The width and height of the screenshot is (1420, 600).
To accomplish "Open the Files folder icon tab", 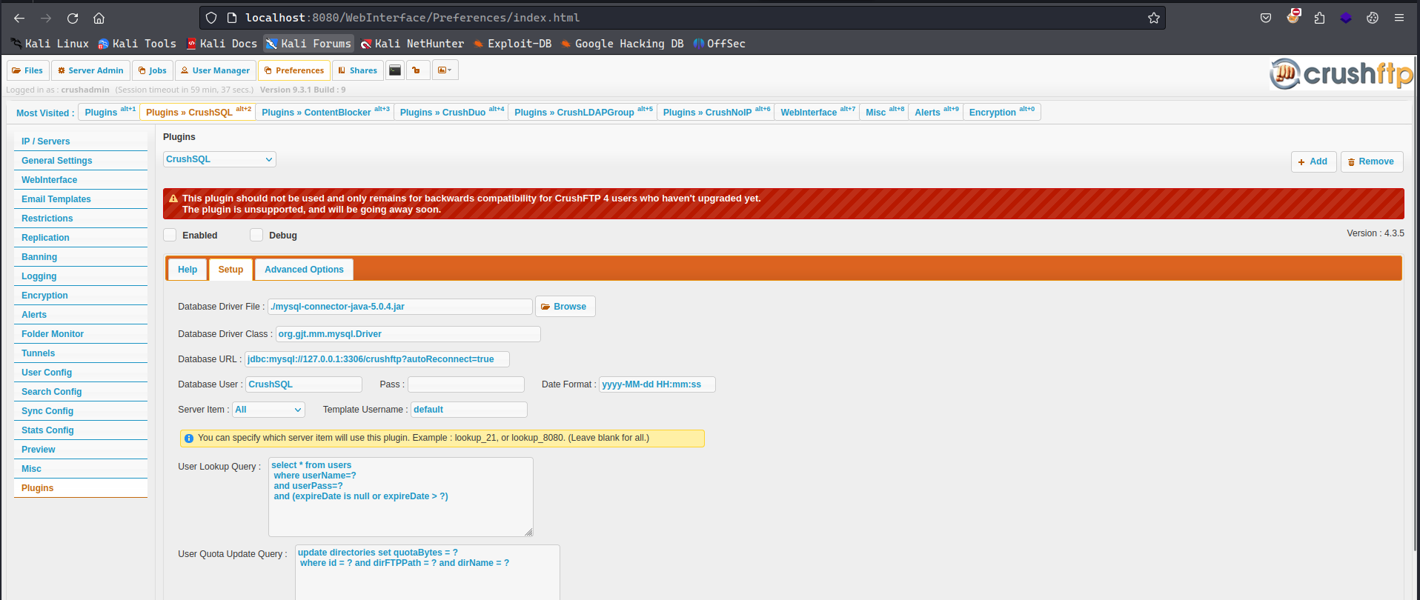I will (x=28, y=70).
